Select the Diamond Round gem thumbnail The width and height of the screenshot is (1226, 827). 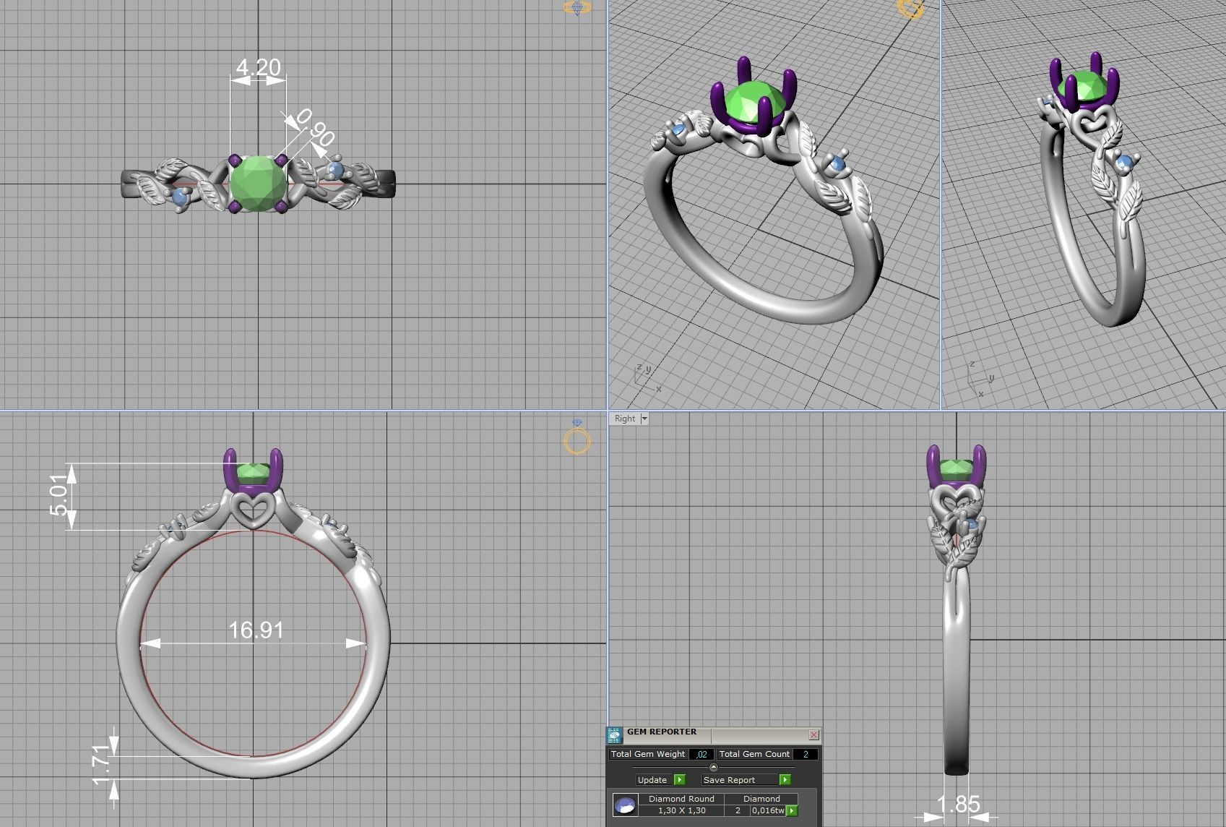[x=626, y=805]
